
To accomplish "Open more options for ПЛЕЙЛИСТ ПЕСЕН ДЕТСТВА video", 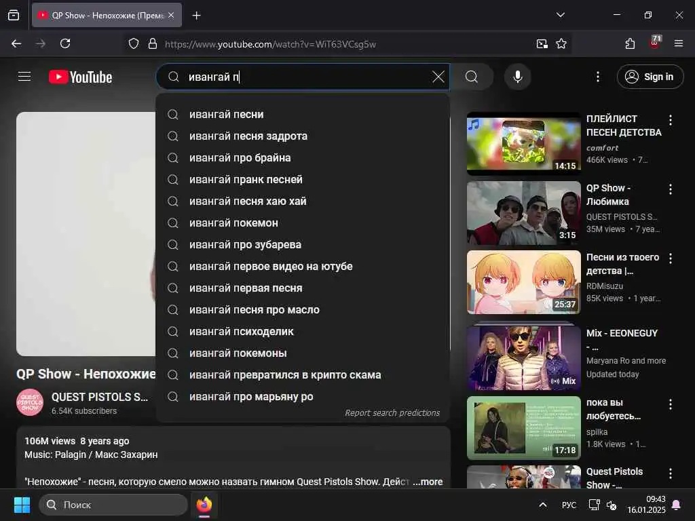I will (x=670, y=119).
